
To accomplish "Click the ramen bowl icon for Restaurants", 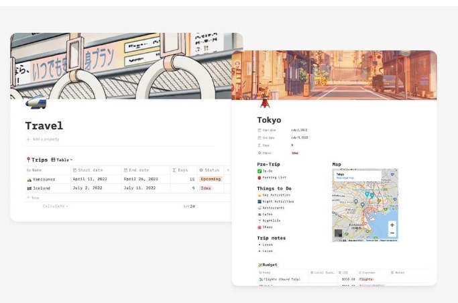I will [x=259, y=208].
